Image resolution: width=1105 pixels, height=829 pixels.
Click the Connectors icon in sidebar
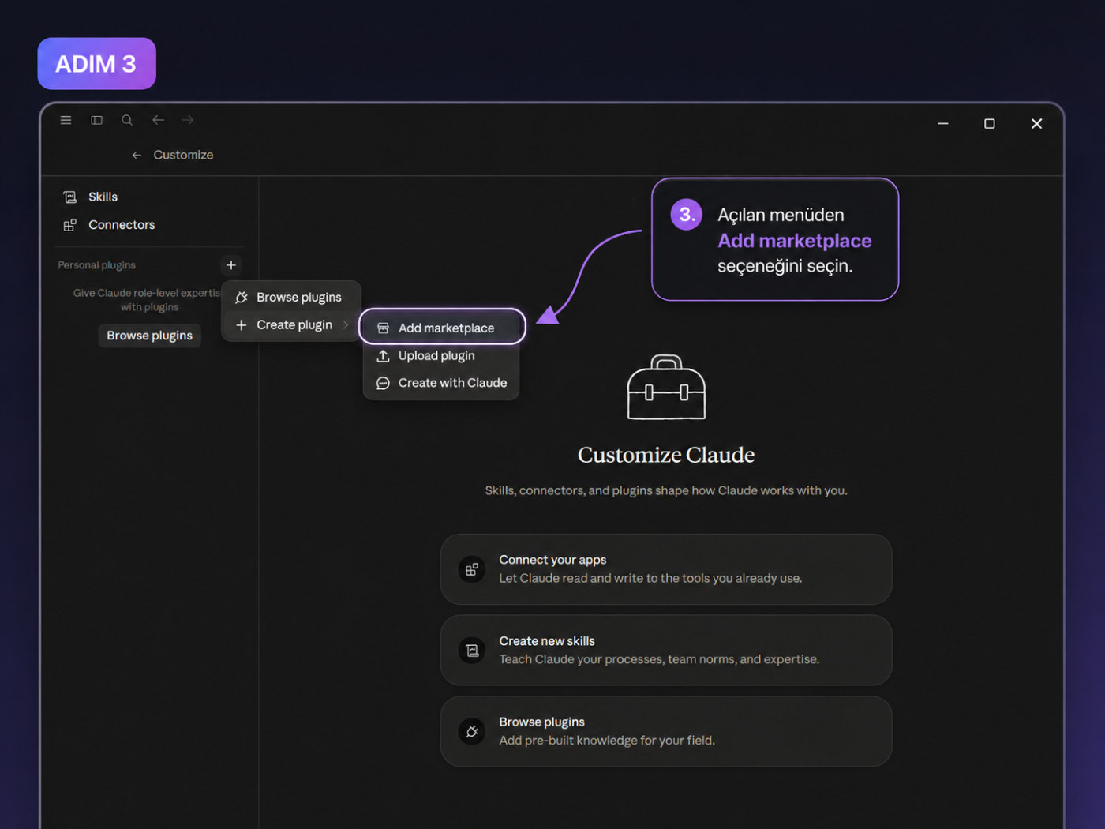(x=70, y=225)
